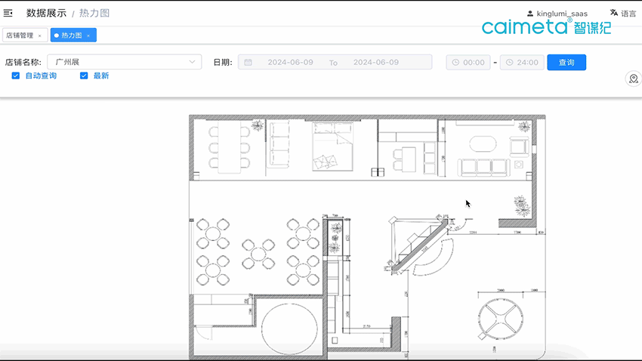Screen dimensions: 642x361
Task: Uncheck the 最新 checkbox
Action: pyautogui.click(x=85, y=76)
